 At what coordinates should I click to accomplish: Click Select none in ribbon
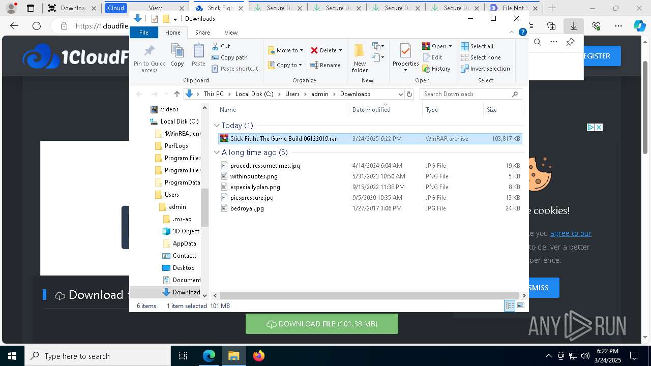click(481, 57)
